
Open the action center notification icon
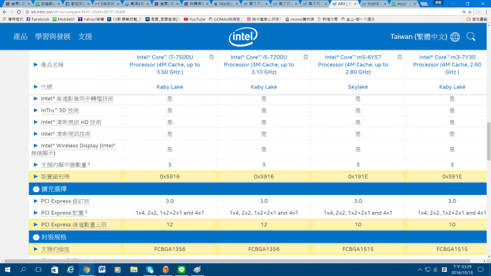481,269
